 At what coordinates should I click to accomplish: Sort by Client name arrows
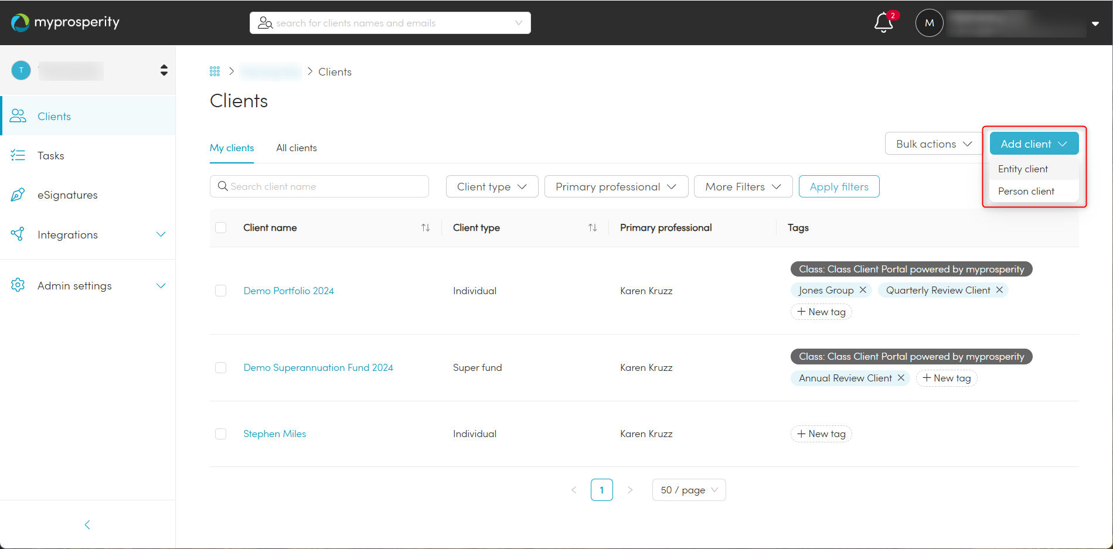[426, 227]
